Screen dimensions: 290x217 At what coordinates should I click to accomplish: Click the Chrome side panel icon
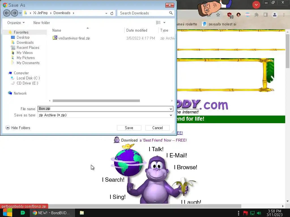pos(266,15)
